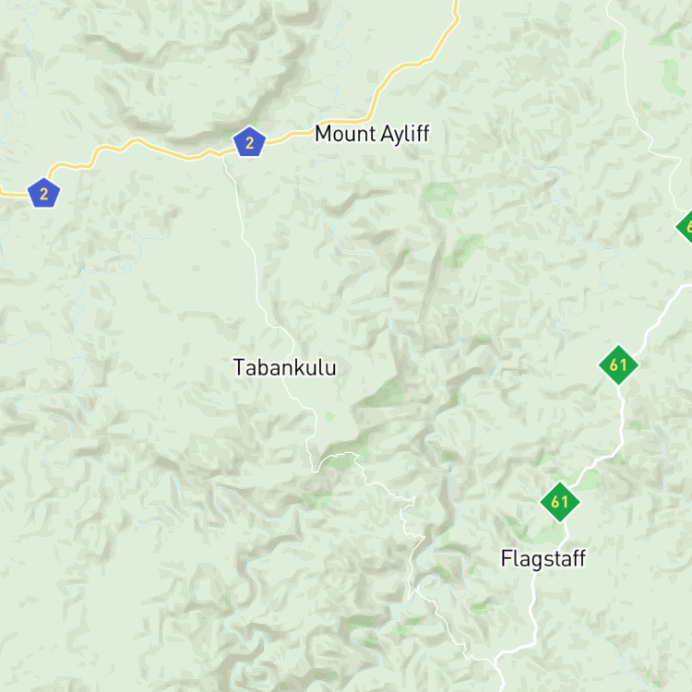This screenshot has width=692, height=692.
Task: Select the Tabankulu place name
Action: tap(285, 367)
